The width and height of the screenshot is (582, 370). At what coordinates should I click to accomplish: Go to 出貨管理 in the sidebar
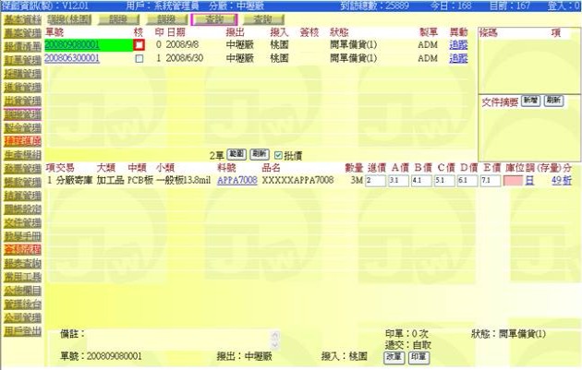(x=20, y=100)
